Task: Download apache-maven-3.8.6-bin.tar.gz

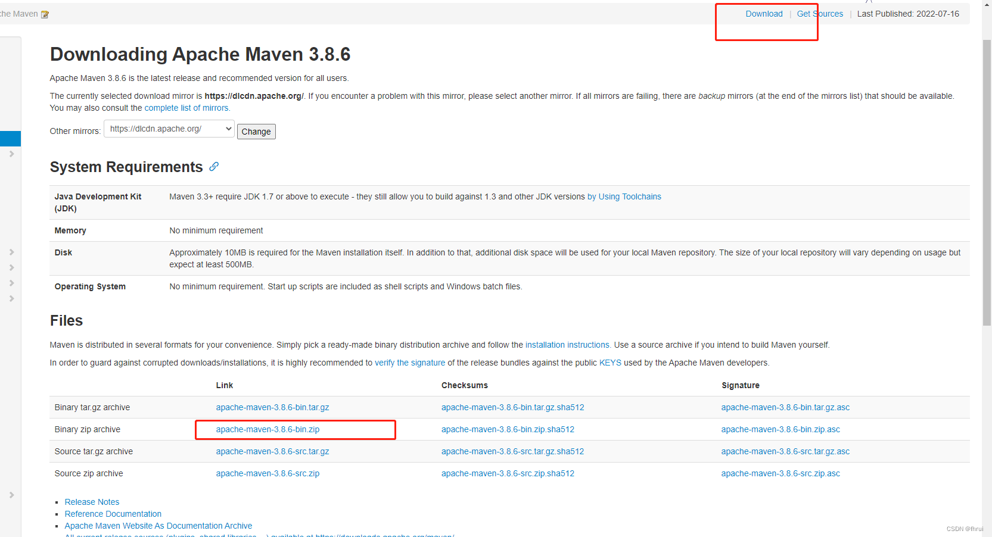Action: coord(272,407)
